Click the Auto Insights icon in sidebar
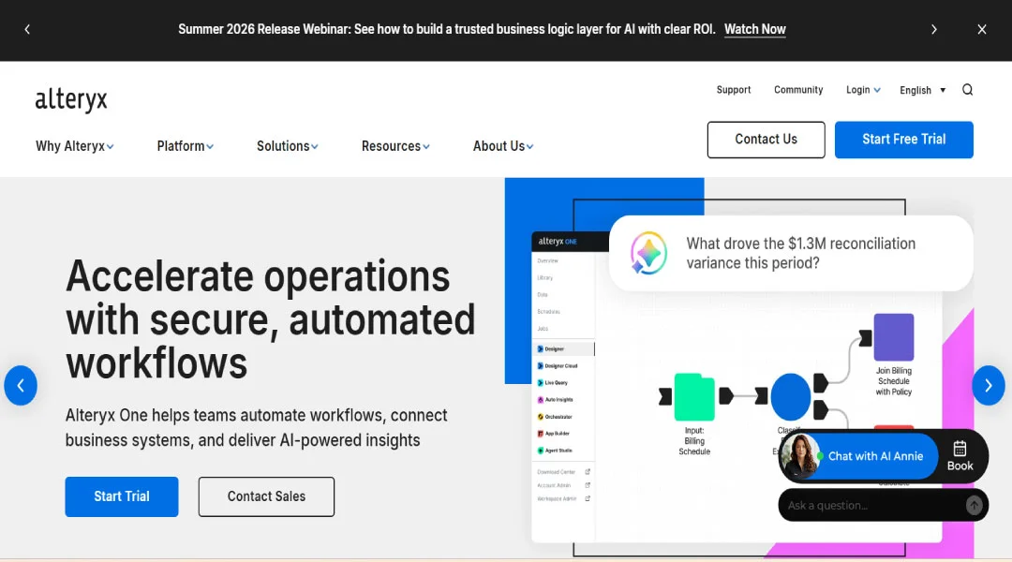This screenshot has width=1012, height=562. coord(541,399)
